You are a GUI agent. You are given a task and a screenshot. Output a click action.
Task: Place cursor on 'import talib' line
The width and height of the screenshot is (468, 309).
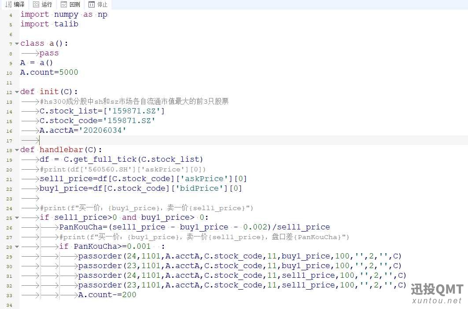pos(49,24)
